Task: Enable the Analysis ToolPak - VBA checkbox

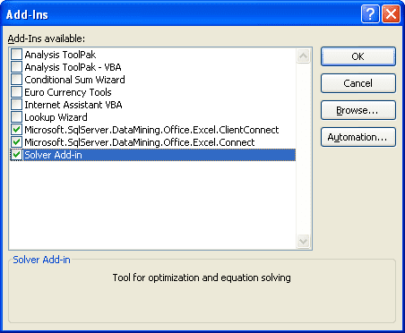Action: 16,67
